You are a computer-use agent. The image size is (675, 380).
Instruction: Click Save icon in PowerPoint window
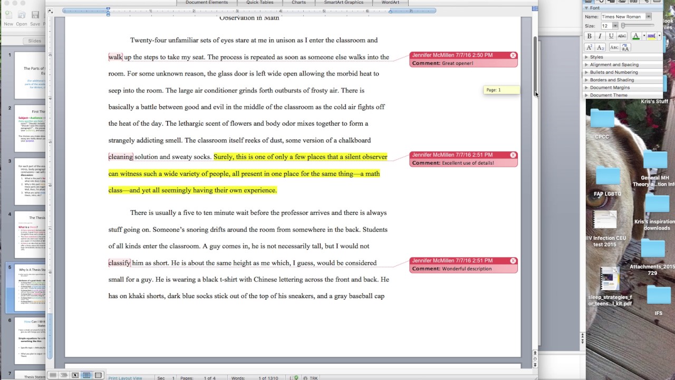tap(35, 15)
